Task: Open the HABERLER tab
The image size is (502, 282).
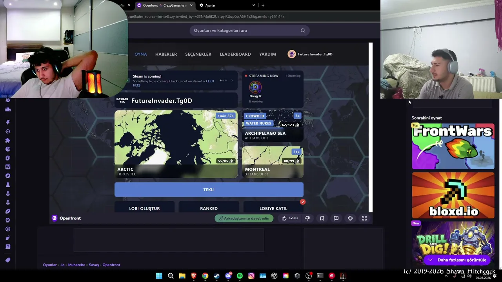Action: click(166, 54)
